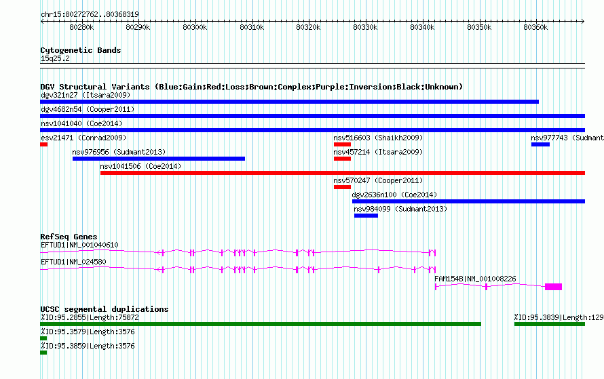Open the nsv570247 (Cooper2011) label
Screen dimensions: 604x379
(x=378, y=180)
